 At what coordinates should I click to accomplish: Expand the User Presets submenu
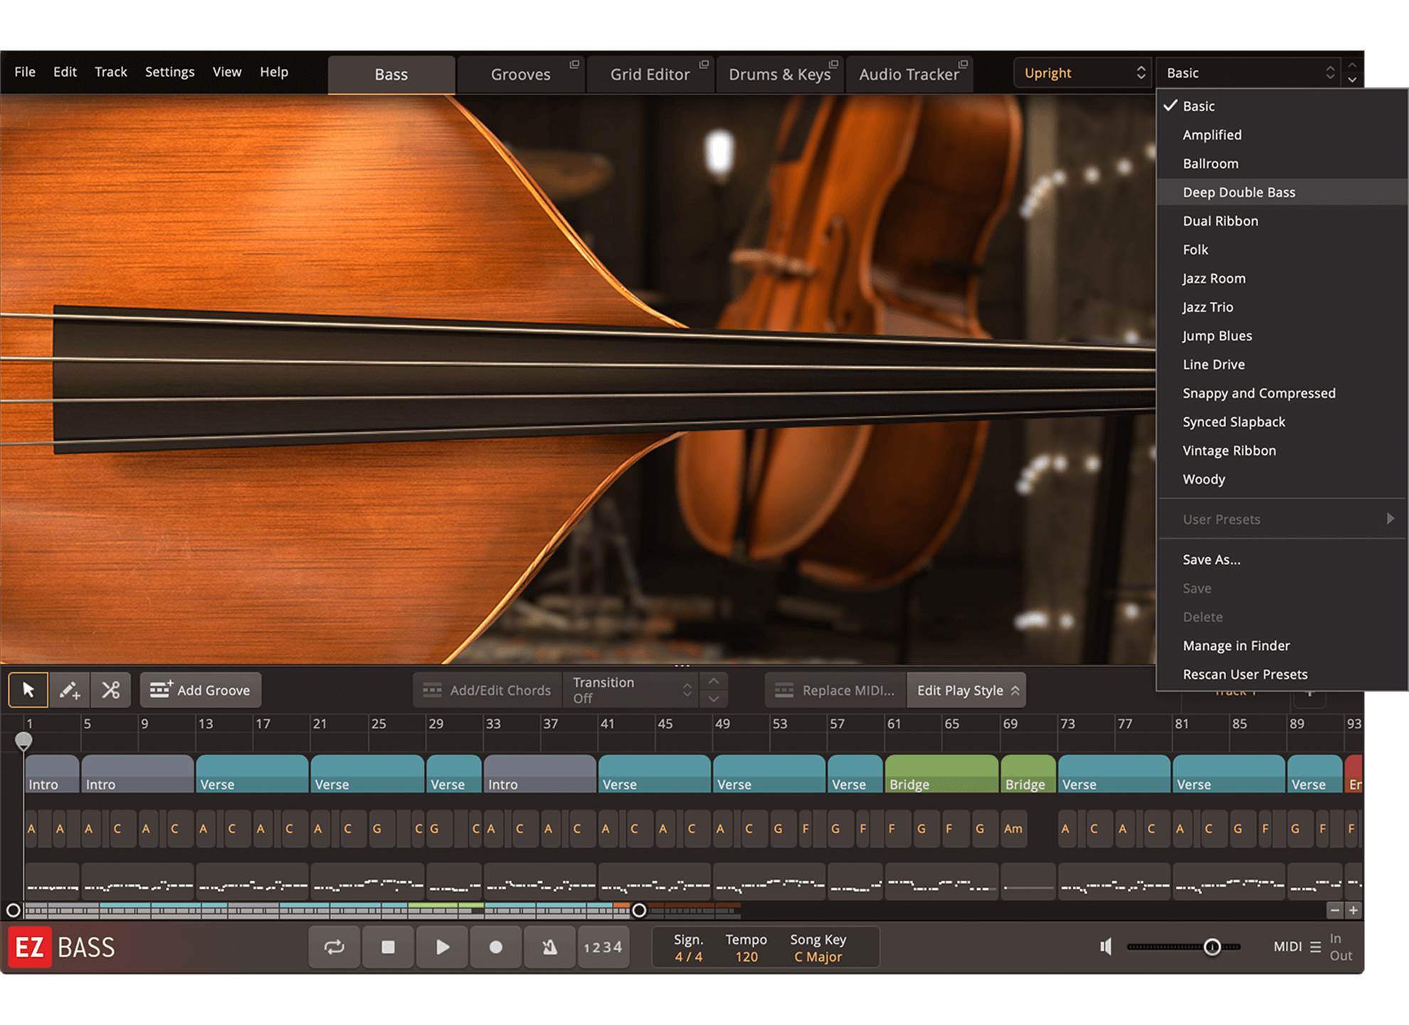tap(1281, 519)
